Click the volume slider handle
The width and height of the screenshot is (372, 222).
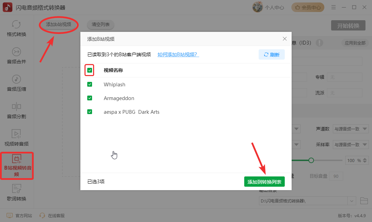[311, 160]
